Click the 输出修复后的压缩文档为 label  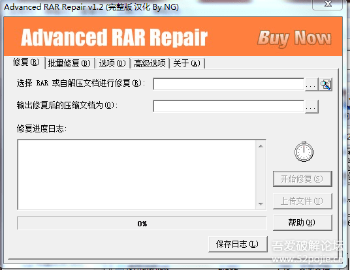[67, 105]
